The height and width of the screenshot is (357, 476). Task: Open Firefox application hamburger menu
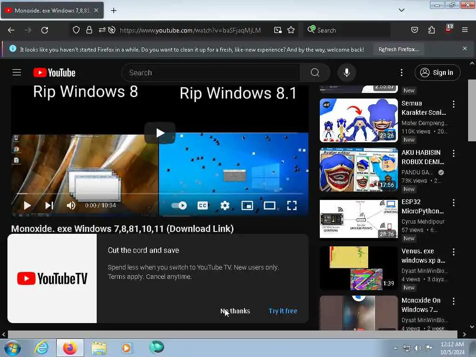pos(465,30)
